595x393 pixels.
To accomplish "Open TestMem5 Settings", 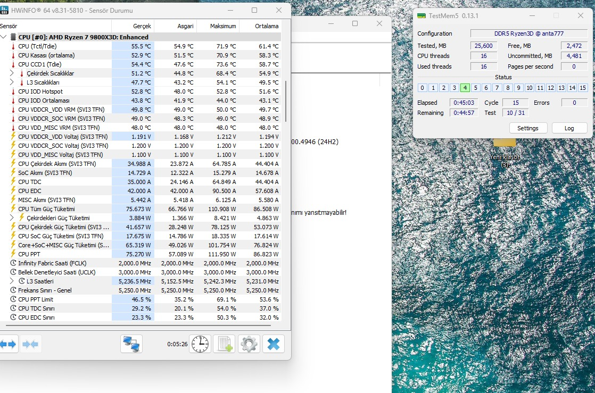I will click(x=528, y=128).
